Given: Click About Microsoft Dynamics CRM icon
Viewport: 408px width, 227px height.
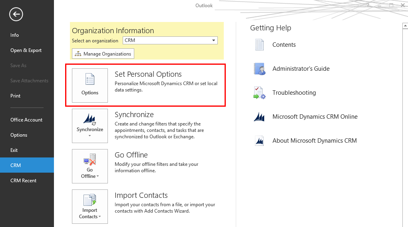Looking at the screenshot, I should point(259,141).
